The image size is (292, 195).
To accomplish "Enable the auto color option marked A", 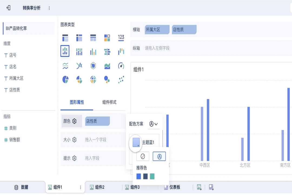I will tap(159, 156).
